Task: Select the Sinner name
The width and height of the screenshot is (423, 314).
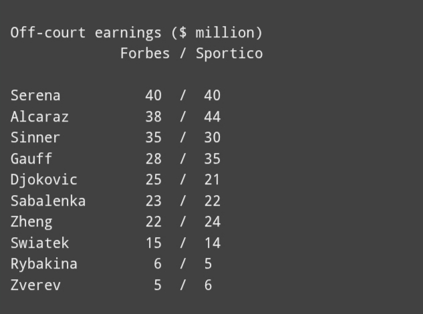Action: coord(35,138)
